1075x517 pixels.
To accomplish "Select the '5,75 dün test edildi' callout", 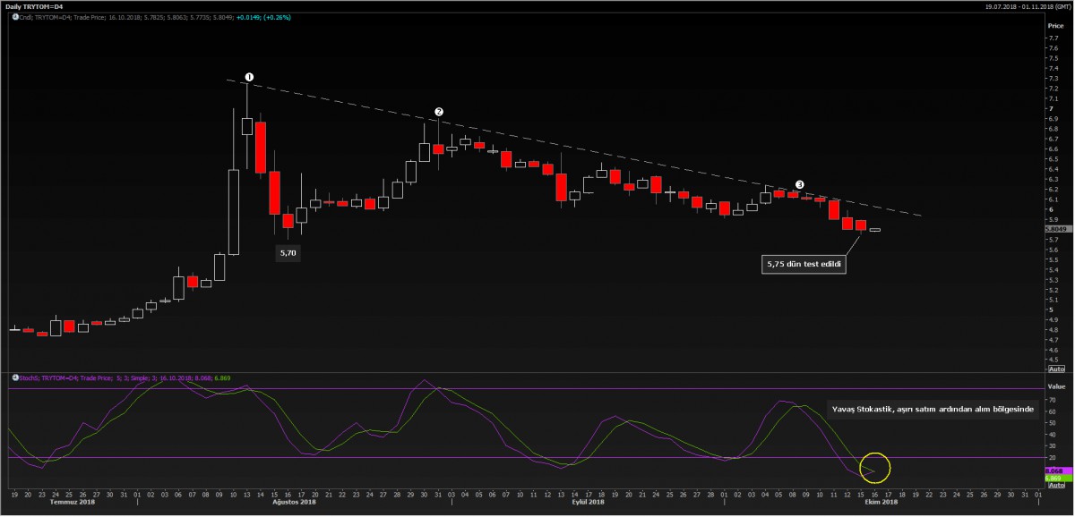I will coord(804,265).
